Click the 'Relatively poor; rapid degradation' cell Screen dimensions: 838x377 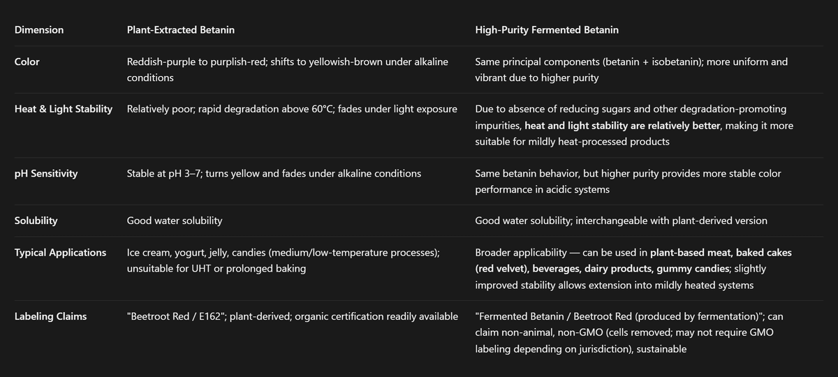pos(292,110)
